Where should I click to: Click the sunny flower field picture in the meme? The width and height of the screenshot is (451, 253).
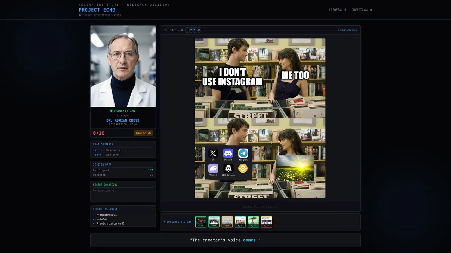(x=295, y=168)
